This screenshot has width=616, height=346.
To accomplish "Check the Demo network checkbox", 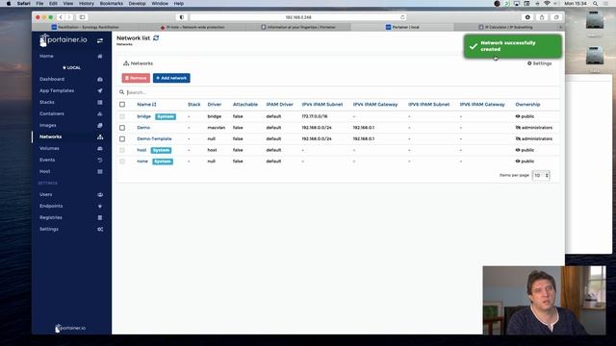I will (x=122, y=128).
